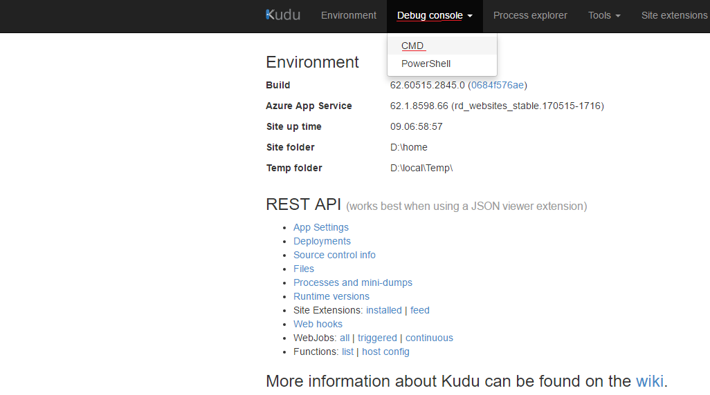This screenshot has height=395, width=710.
Task: Open Process explorer page
Action: point(530,15)
